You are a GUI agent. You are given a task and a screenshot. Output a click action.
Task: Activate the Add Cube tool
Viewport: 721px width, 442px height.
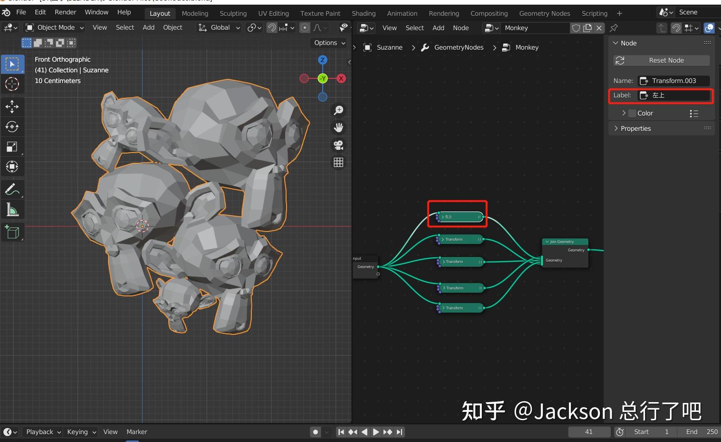click(13, 232)
